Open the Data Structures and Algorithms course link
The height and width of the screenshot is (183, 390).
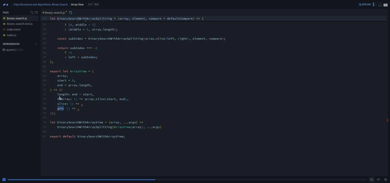click(41, 4)
